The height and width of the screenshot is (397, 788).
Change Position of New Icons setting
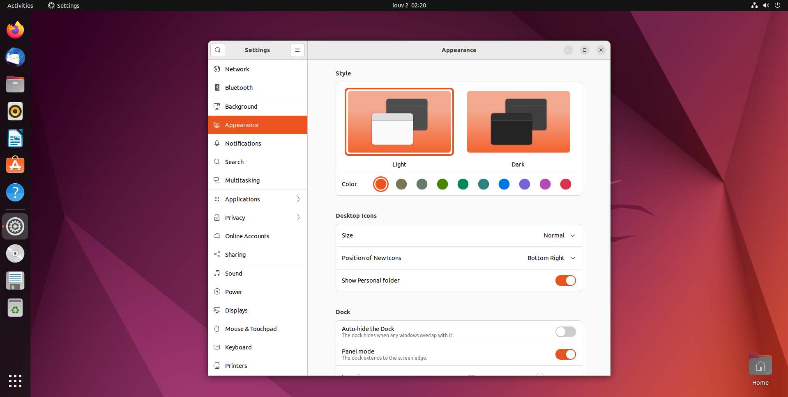[x=551, y=258]
